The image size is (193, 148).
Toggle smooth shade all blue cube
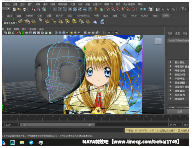click(x=60, y=33)
